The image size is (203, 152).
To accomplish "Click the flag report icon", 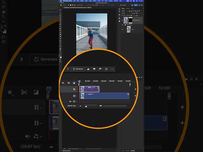I will 100,69.
